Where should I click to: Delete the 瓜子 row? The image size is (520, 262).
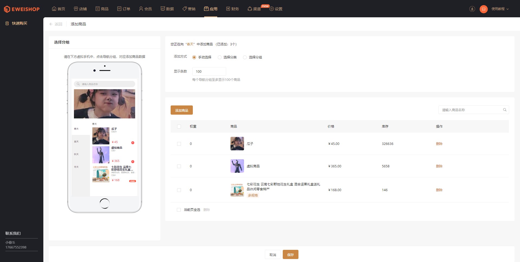[439, 144]
